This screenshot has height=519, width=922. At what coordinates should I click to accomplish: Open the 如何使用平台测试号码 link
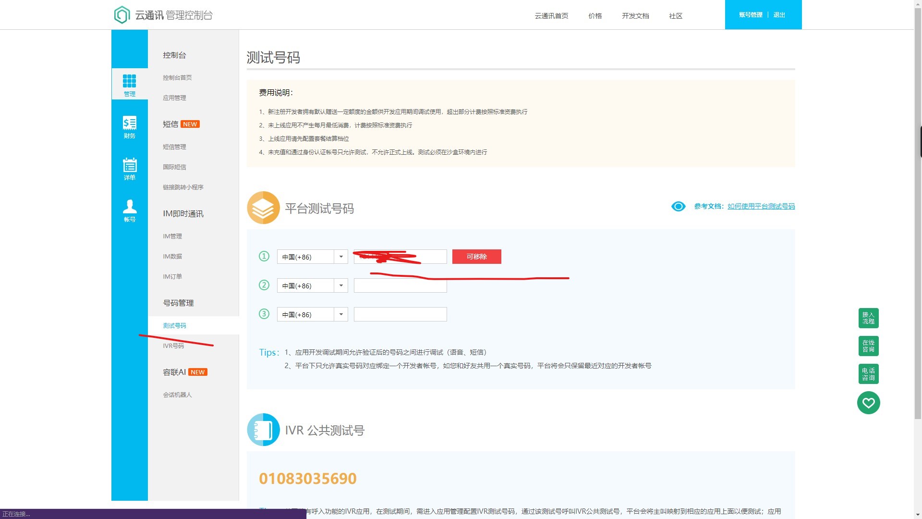coord(761,206)
